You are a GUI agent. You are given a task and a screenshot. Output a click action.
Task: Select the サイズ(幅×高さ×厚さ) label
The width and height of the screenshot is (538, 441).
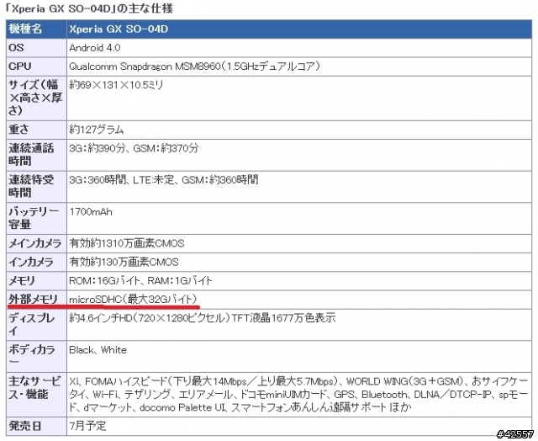(x=35, y=98)
